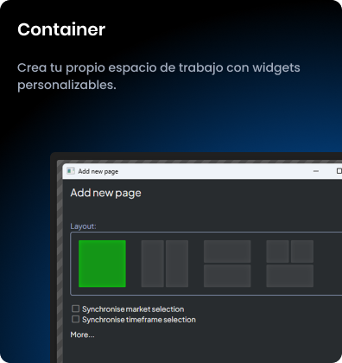Click the 'Container' card heading
342x363 pixels.
point(61,29)
